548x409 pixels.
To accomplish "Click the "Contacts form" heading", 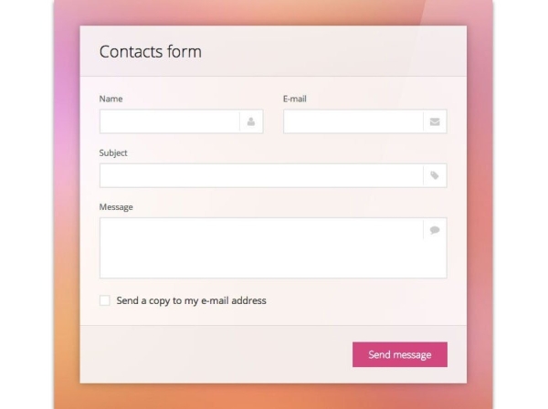I will point(150,52).
